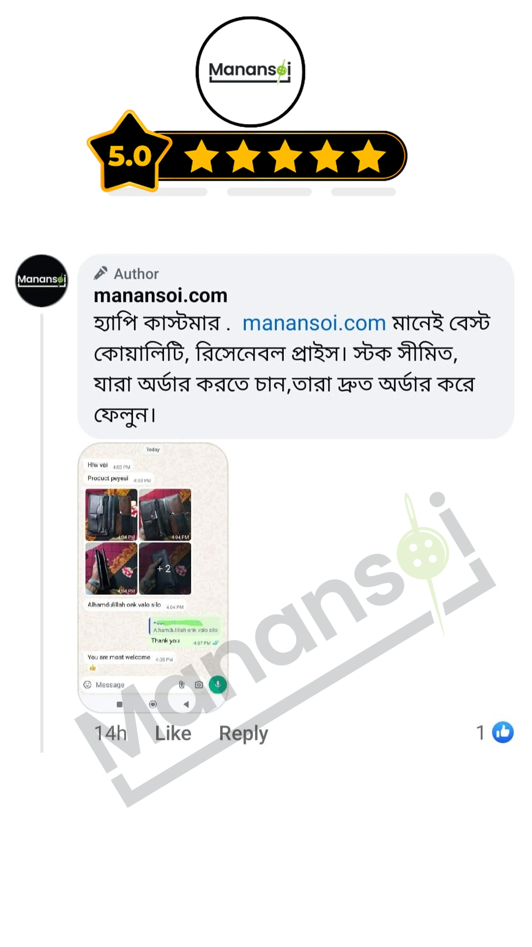
Task: Click the Like button under the comment
Action: (x=173, y=733)
